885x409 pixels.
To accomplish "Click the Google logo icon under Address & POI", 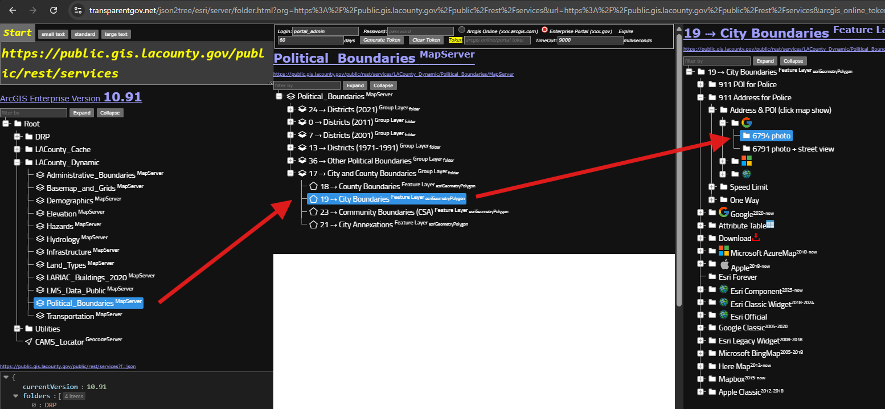I will pos(747,123).
